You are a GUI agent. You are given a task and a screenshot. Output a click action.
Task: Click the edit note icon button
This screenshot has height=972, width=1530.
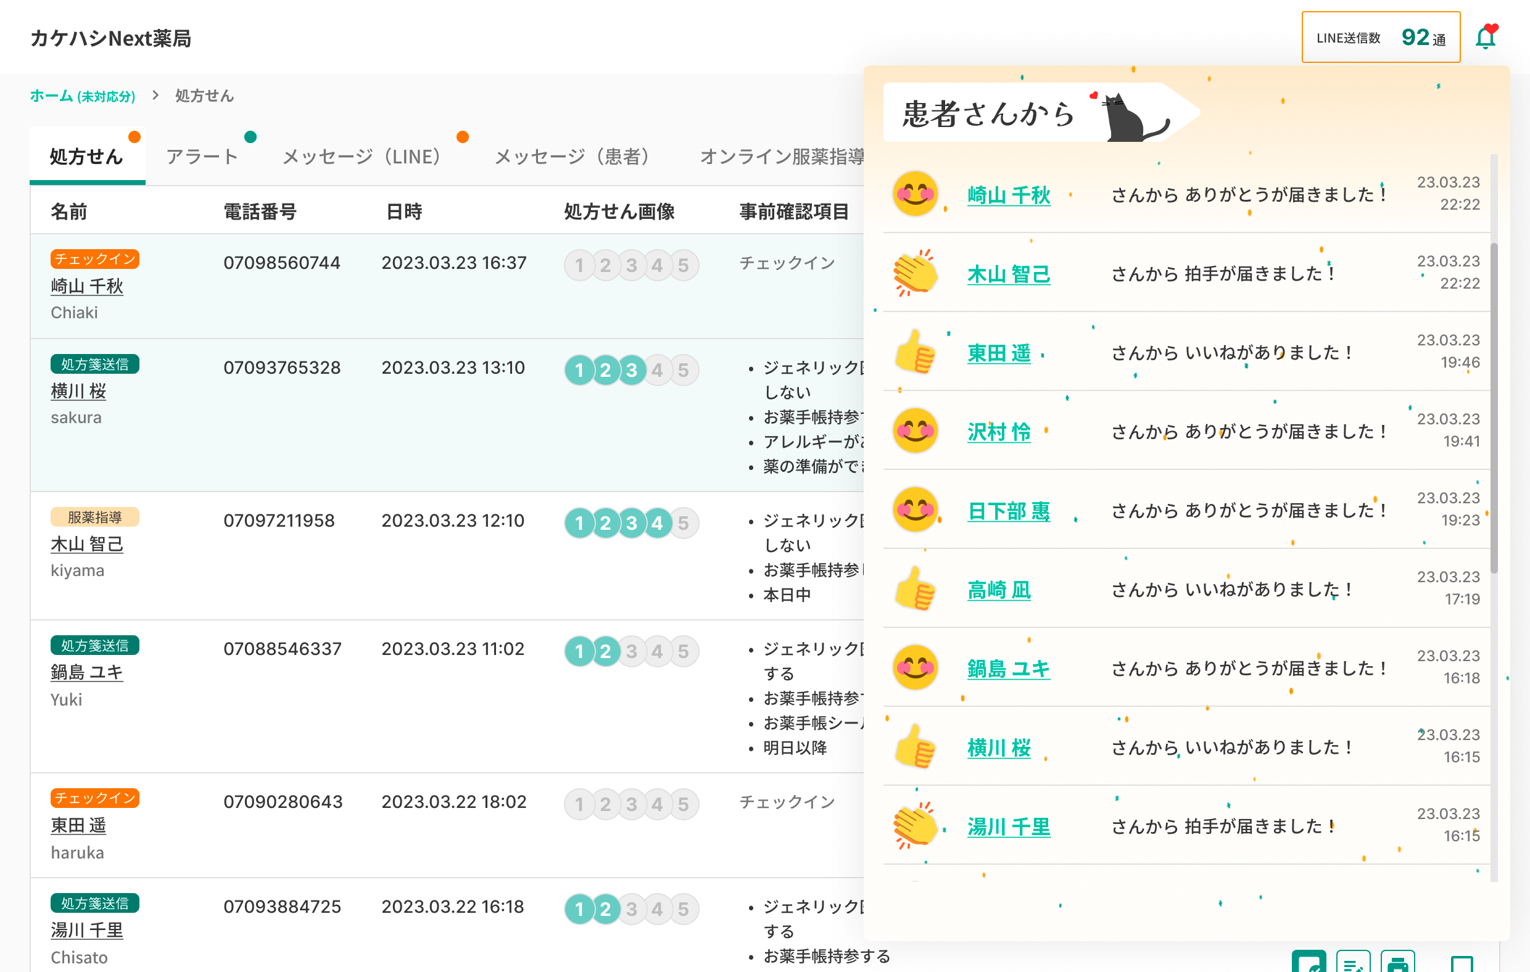(1353, 963)
